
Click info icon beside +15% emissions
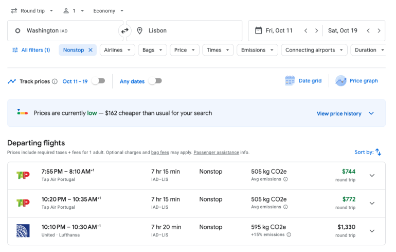289,235
